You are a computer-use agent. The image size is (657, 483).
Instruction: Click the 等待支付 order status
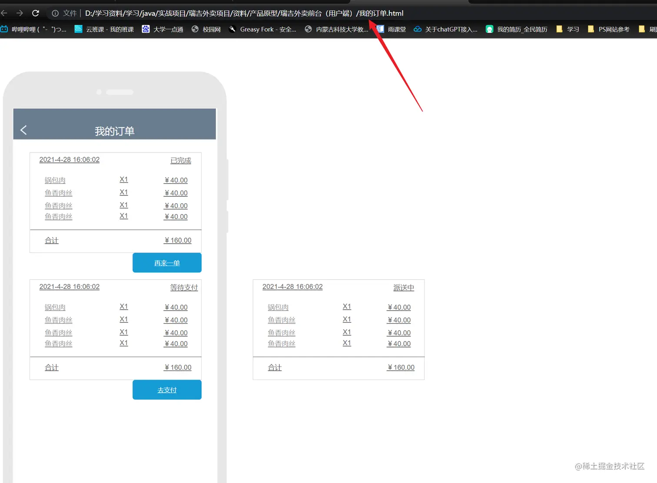tap(184, 288)
